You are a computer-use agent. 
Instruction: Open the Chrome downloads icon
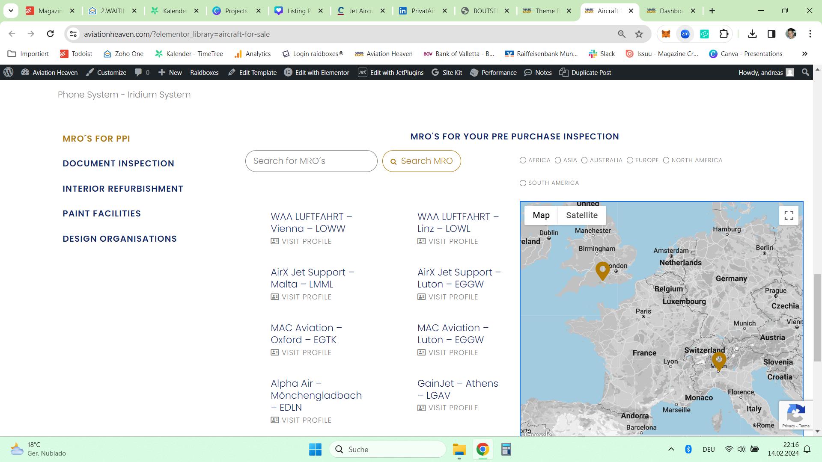pyautogui.click(x=752, y=34)
